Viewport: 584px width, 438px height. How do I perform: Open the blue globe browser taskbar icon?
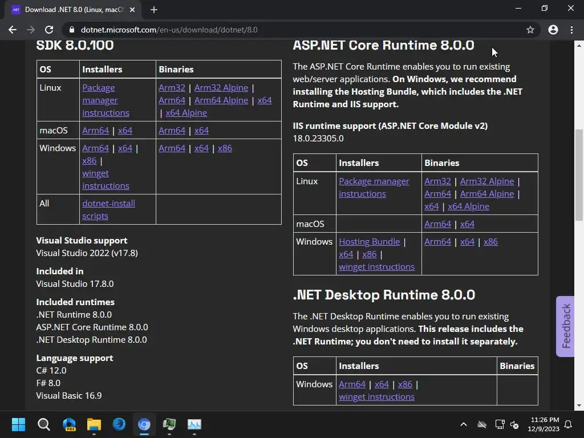click(119, 424)
